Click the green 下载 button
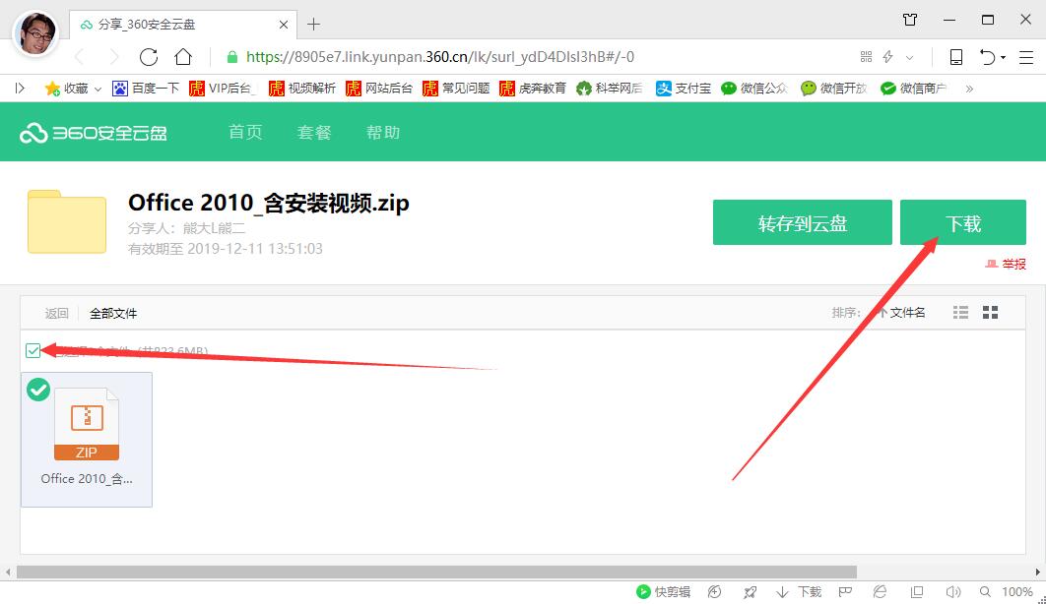The width and height of the screenshot is (1046, 604). pyautogui.click(x=962, y=222)
